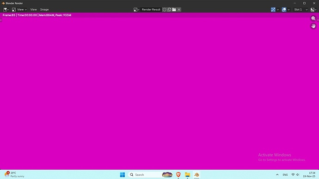Toggle the gizmo display button
319x179 pixels.
[x=273, y=10]
